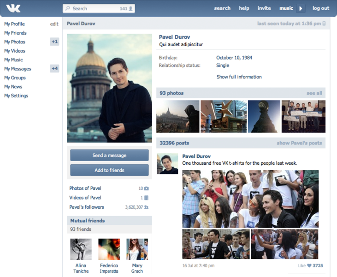The image size is (337, 277).
Task: Click the Send a message button
Action: pos(109,155)
